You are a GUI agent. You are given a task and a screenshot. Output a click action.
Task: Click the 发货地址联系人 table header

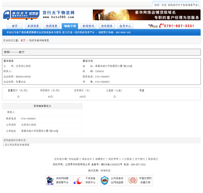pyautogui.click(x=42, y=106)
